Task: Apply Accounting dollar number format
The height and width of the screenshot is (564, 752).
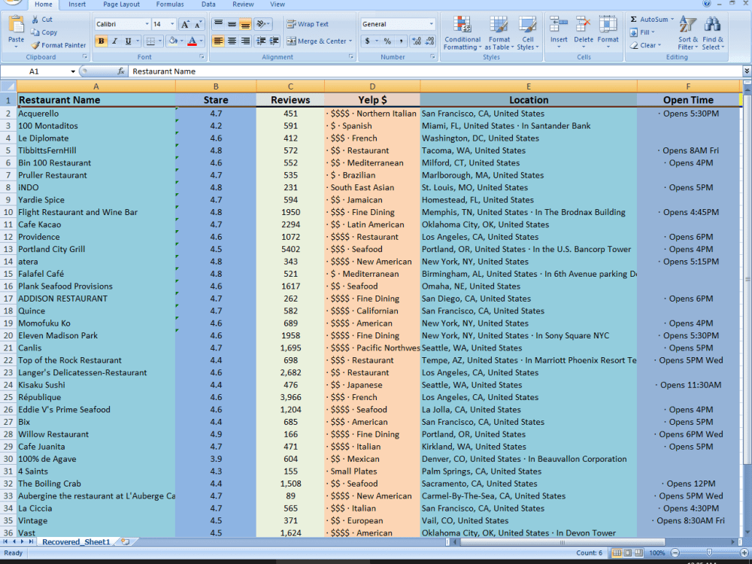Action: click(368, 41)
